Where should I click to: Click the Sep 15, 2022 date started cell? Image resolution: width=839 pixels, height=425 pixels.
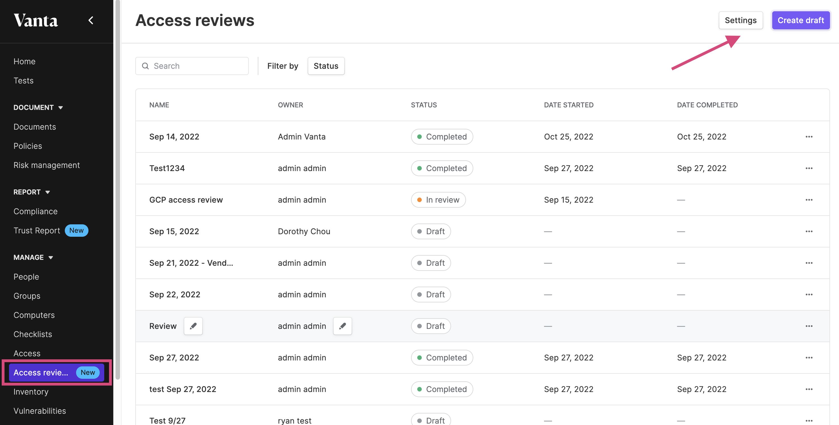click(x=569, y=200)
